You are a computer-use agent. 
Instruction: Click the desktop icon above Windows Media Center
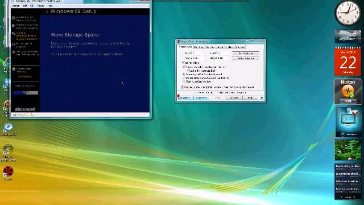[8, 129]
